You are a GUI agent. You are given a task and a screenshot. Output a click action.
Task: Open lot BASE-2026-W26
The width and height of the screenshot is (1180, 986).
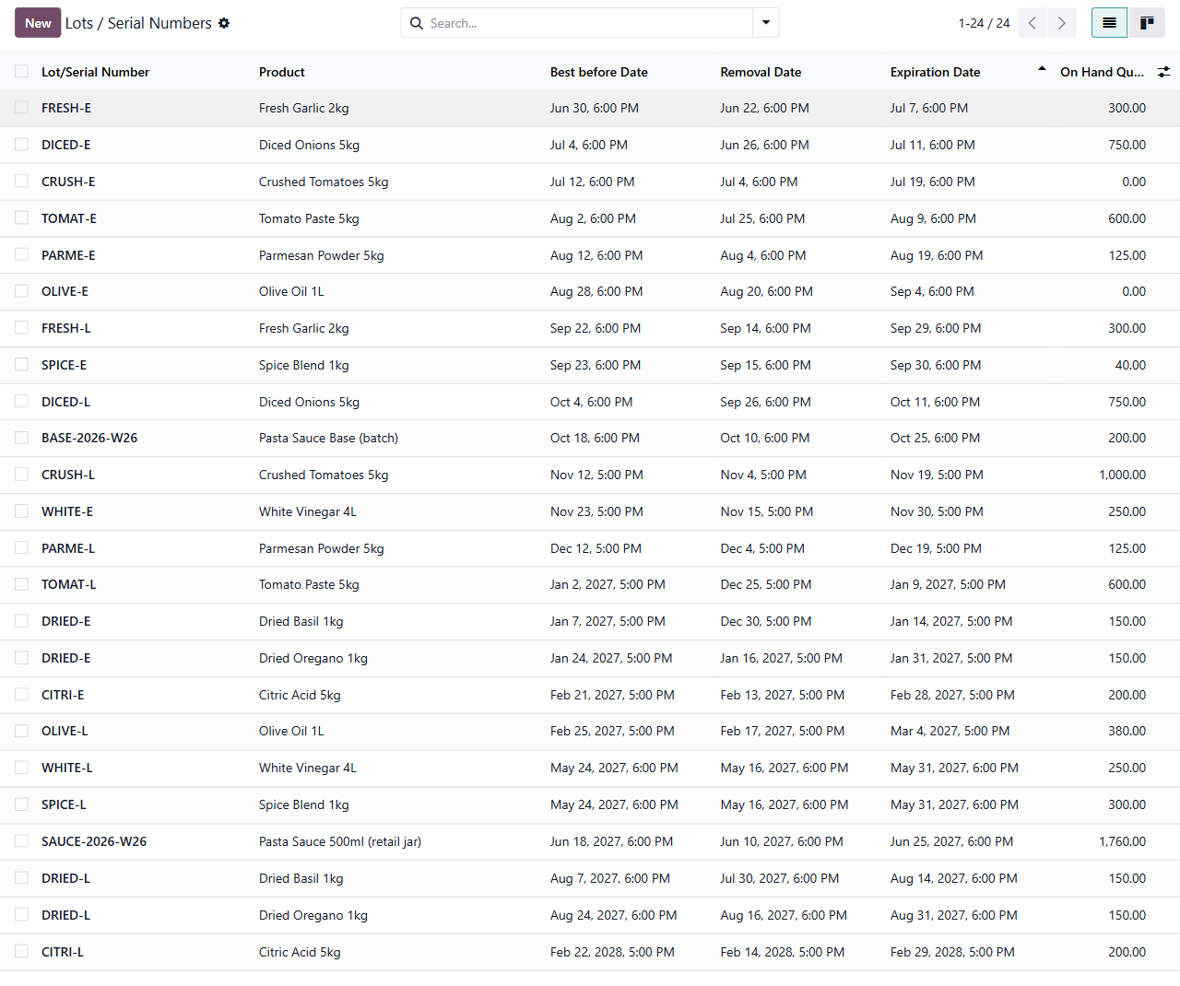click(89, 438)
